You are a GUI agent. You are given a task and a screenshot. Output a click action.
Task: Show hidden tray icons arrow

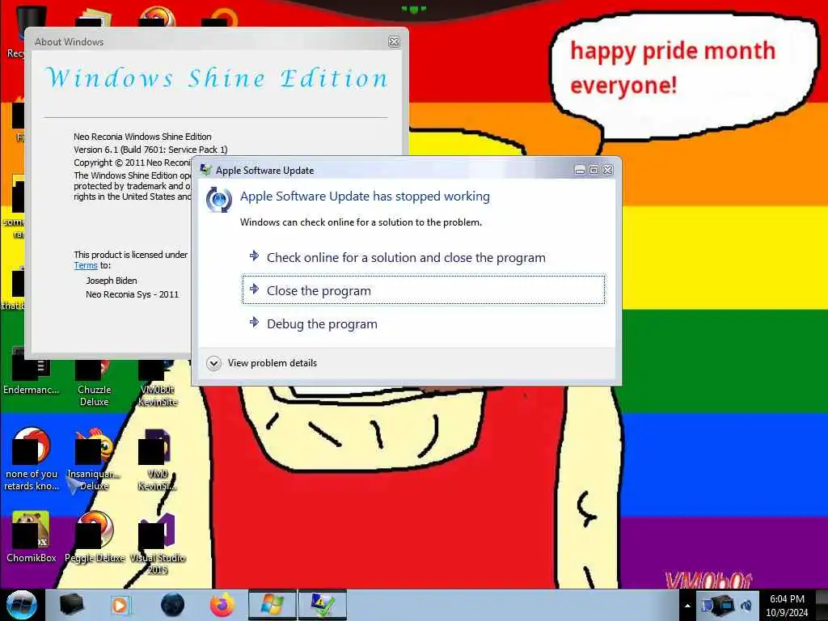(x=687, y=606)
